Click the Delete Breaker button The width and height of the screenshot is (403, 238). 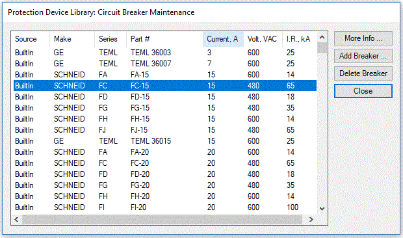(363, 73)
